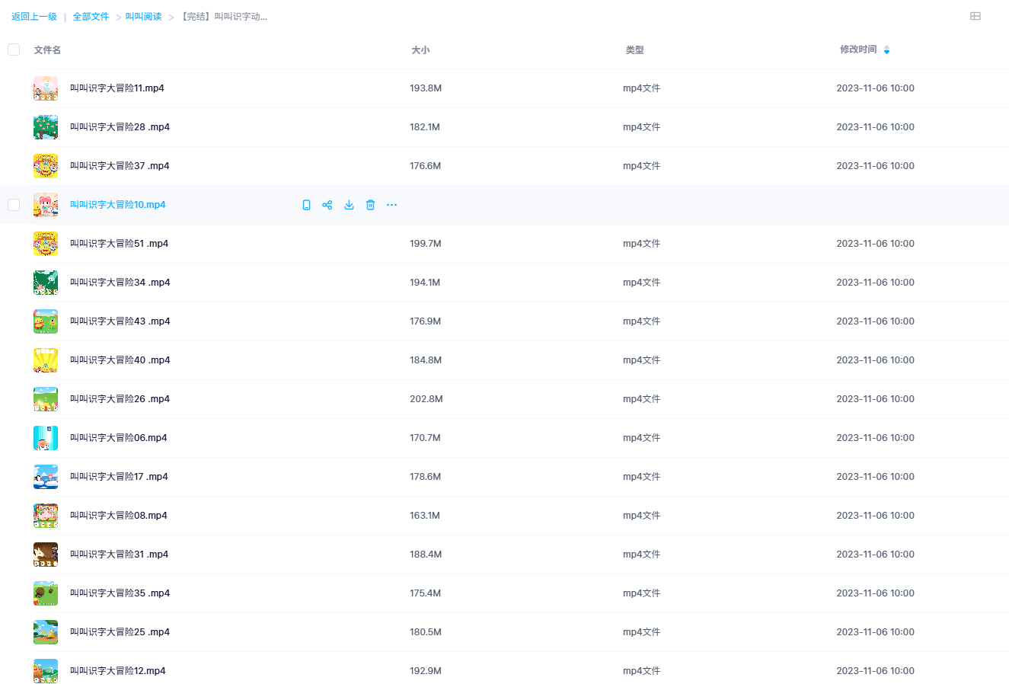Screen dimensions: 1009x684
Task: Open the file 叫叫识字大冒险10.mp4
Action: click(x=117, y=205)
